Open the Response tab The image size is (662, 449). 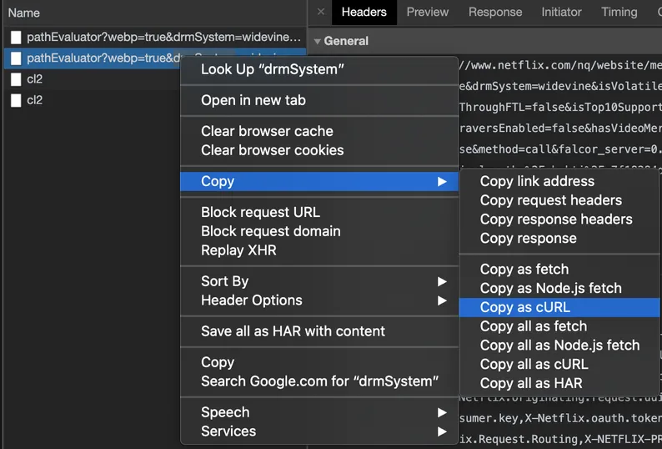pos(495,12)
